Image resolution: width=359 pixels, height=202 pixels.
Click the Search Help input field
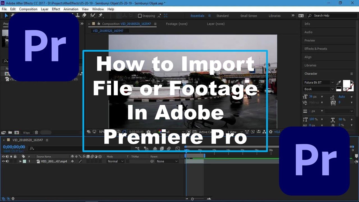[x=332, y=16]
